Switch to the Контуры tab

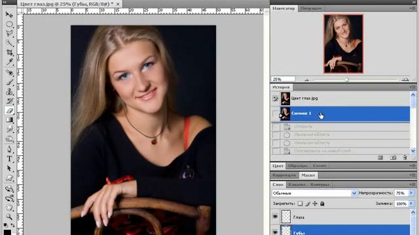pos(319,184)
